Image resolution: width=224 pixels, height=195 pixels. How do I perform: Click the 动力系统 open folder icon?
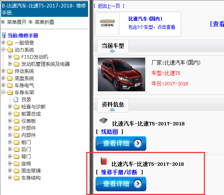coord(10,50)
